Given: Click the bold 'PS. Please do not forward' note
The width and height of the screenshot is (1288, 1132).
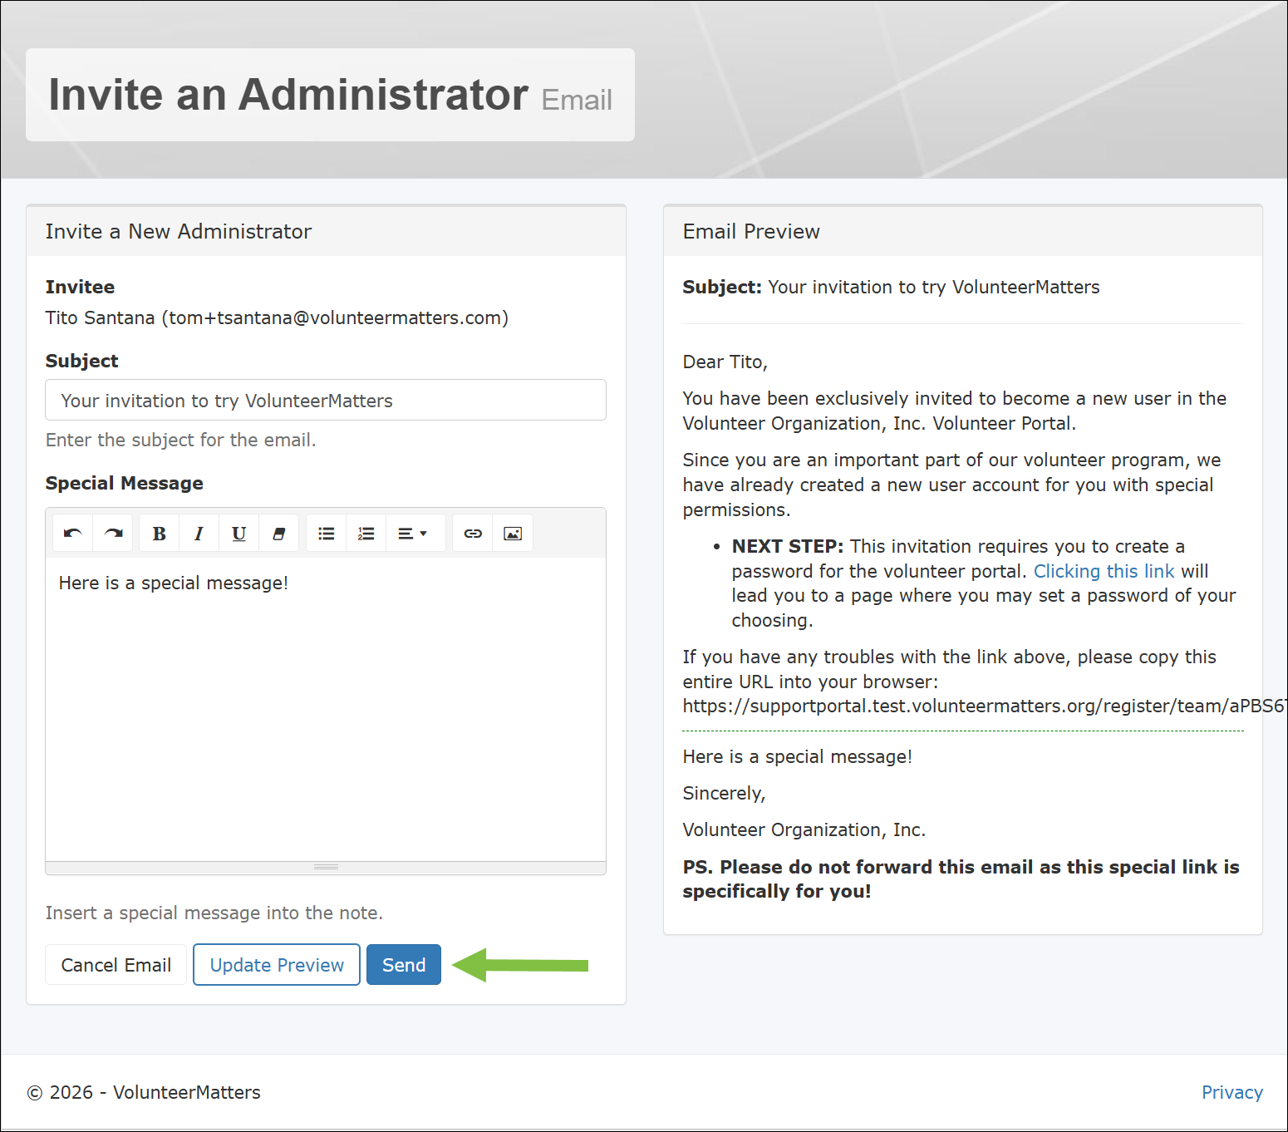Looking at the screenshot, I should tap(961, 879).
